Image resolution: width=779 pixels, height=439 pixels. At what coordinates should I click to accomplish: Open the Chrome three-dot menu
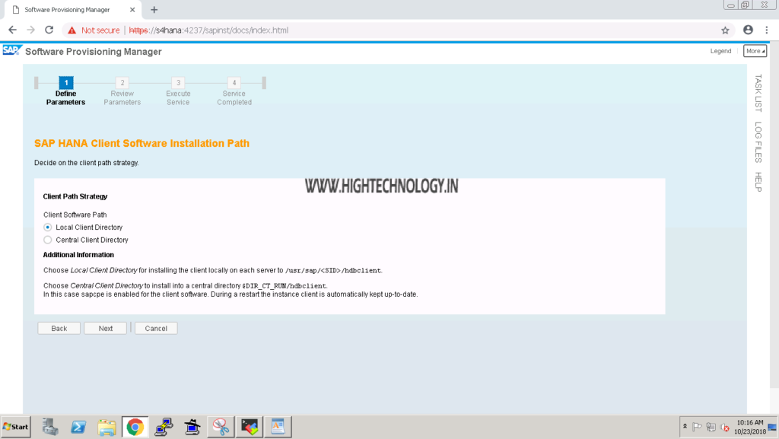[x=767, y=30]
